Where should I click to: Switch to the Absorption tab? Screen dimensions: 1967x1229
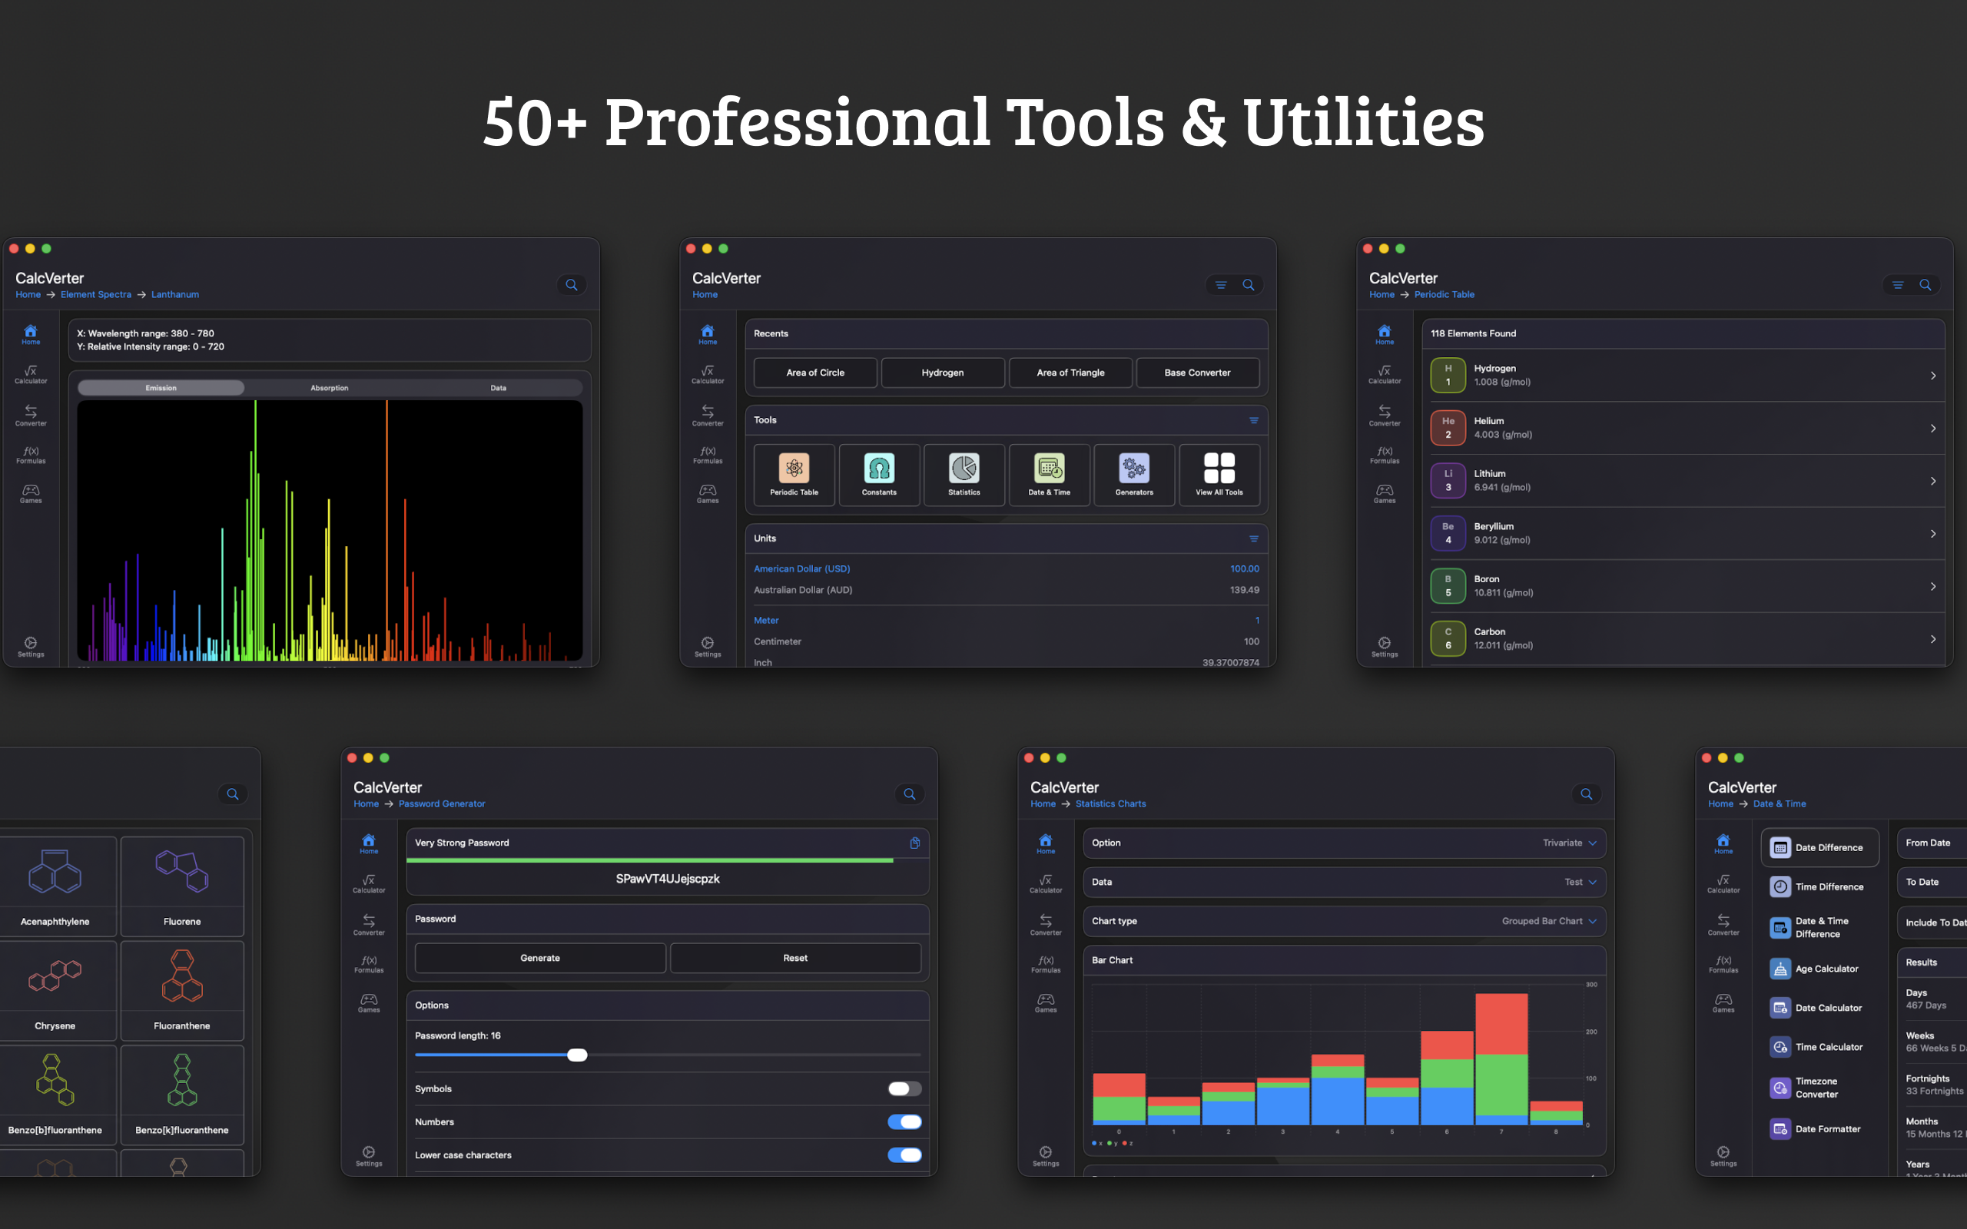pyautogui.click(x=329, y=388)
